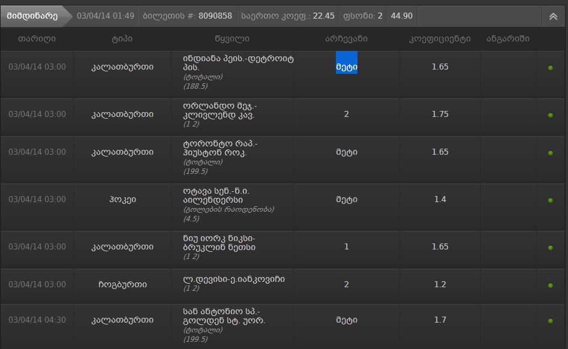This screenshot has height=349, width=568.
Task: Collapse the ticket with the double chevron
Action: click(553, 16)
